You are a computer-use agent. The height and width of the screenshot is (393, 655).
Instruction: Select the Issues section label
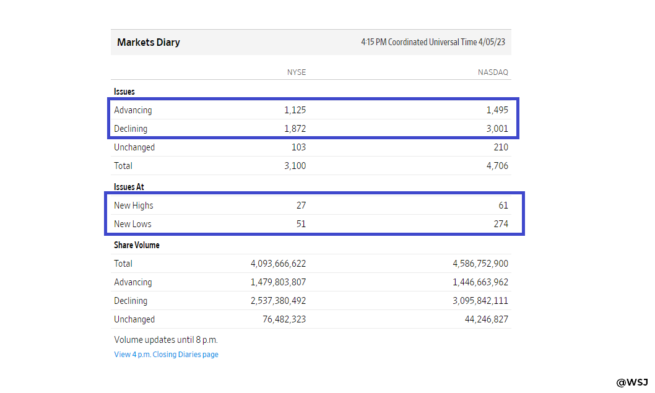pos(124,92)
